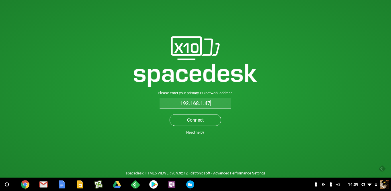Click the Connect button
The image size is (391, 191).
click(x=195, y=120)
